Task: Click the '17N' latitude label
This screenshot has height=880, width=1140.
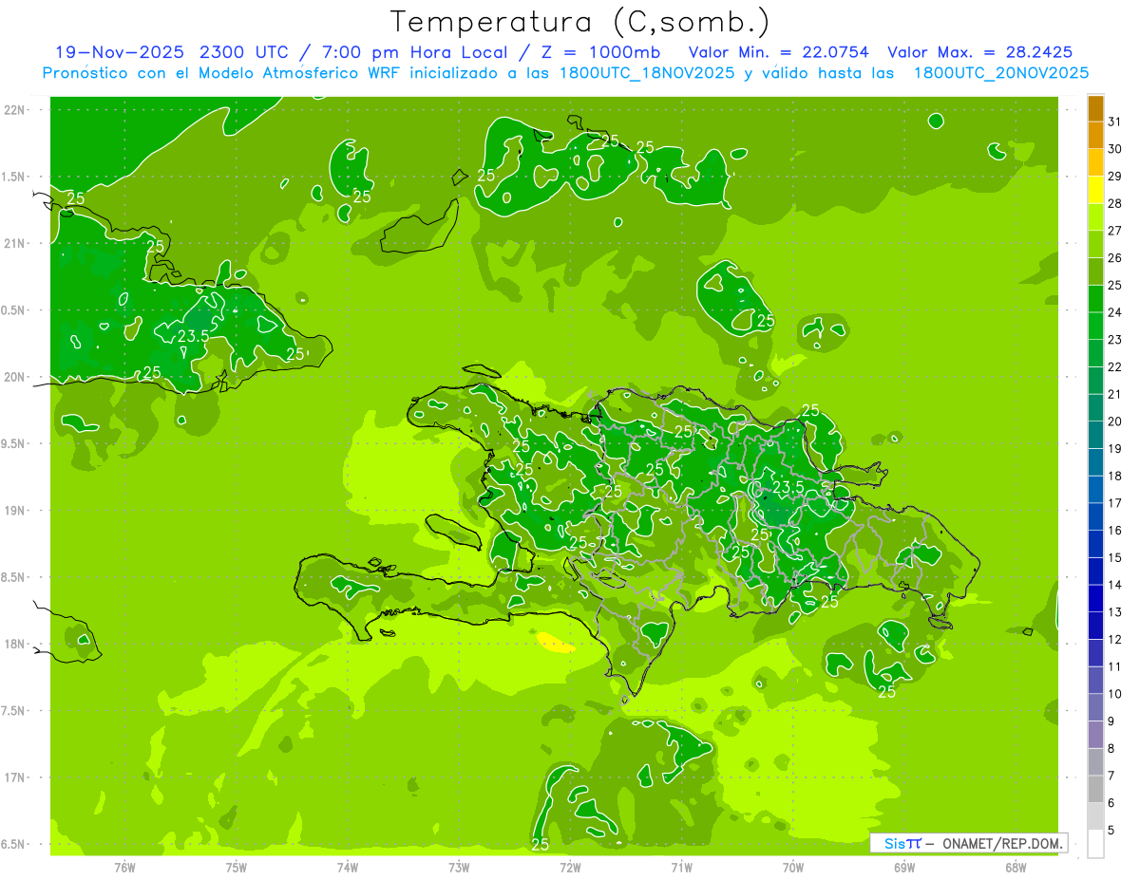Action: (14, 777)
